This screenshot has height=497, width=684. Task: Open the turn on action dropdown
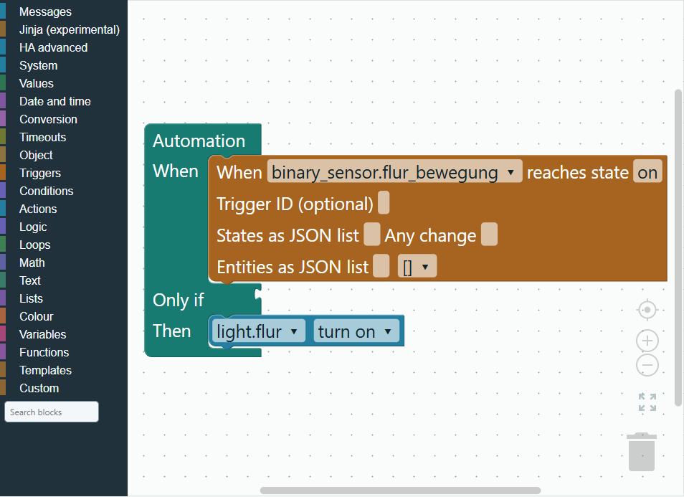pyautogui.click(x=356, y=331)
